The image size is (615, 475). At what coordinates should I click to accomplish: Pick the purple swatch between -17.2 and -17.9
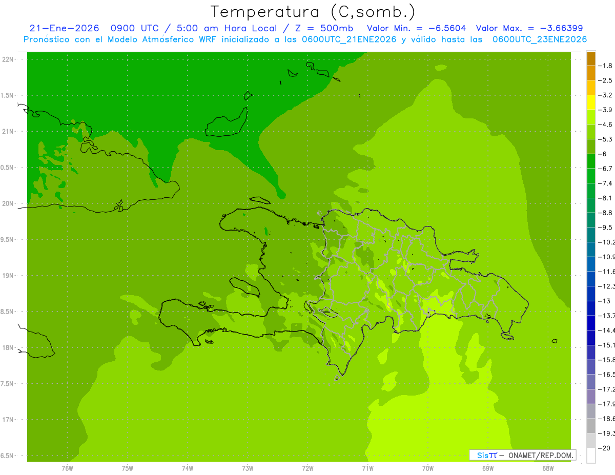pos(591,397)
